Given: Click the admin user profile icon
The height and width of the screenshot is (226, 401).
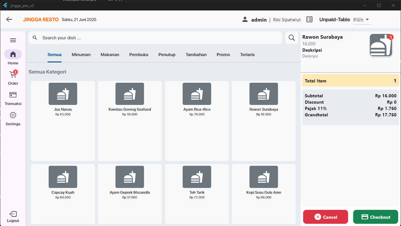Looking at the screenshot, I should pos(245,19).
